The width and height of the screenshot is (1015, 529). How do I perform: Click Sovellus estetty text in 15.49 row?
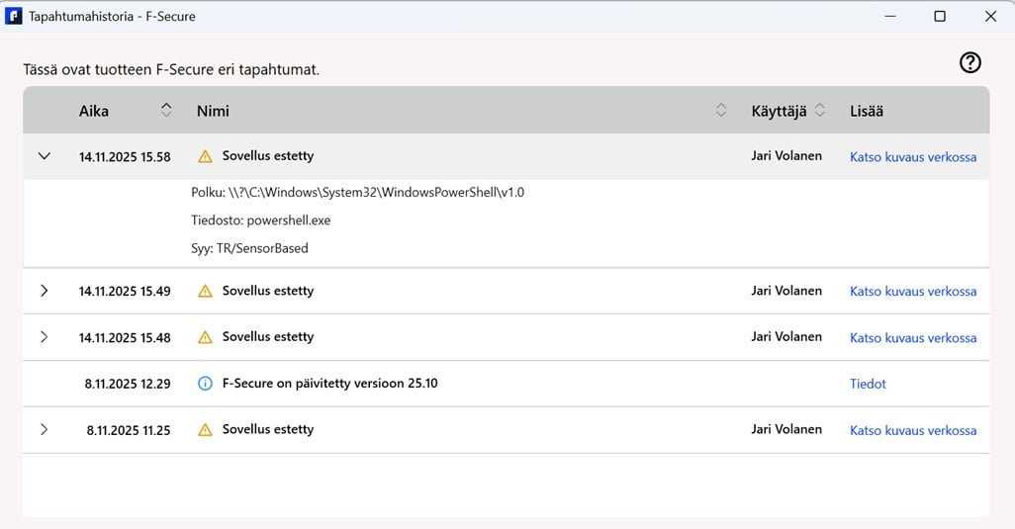[x=268, y=291]
